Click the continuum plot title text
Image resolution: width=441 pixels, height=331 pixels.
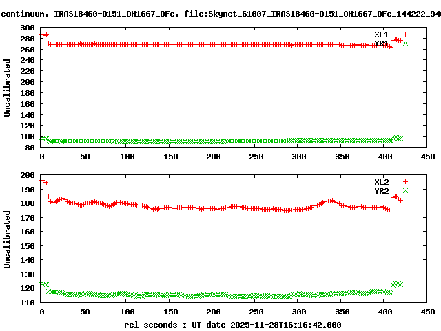tap(220, 12)
